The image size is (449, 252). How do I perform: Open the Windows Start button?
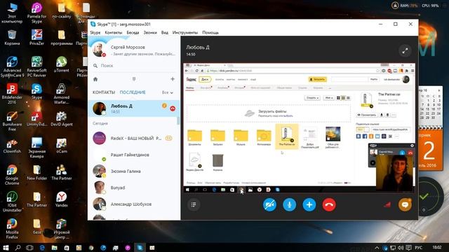tap(6, 247)
